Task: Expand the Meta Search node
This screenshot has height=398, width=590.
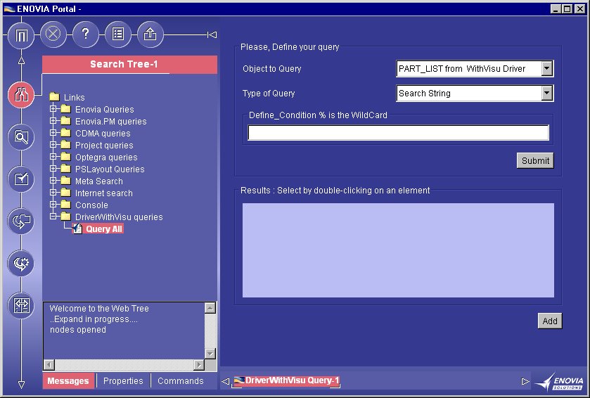Action: click(53, 181)
